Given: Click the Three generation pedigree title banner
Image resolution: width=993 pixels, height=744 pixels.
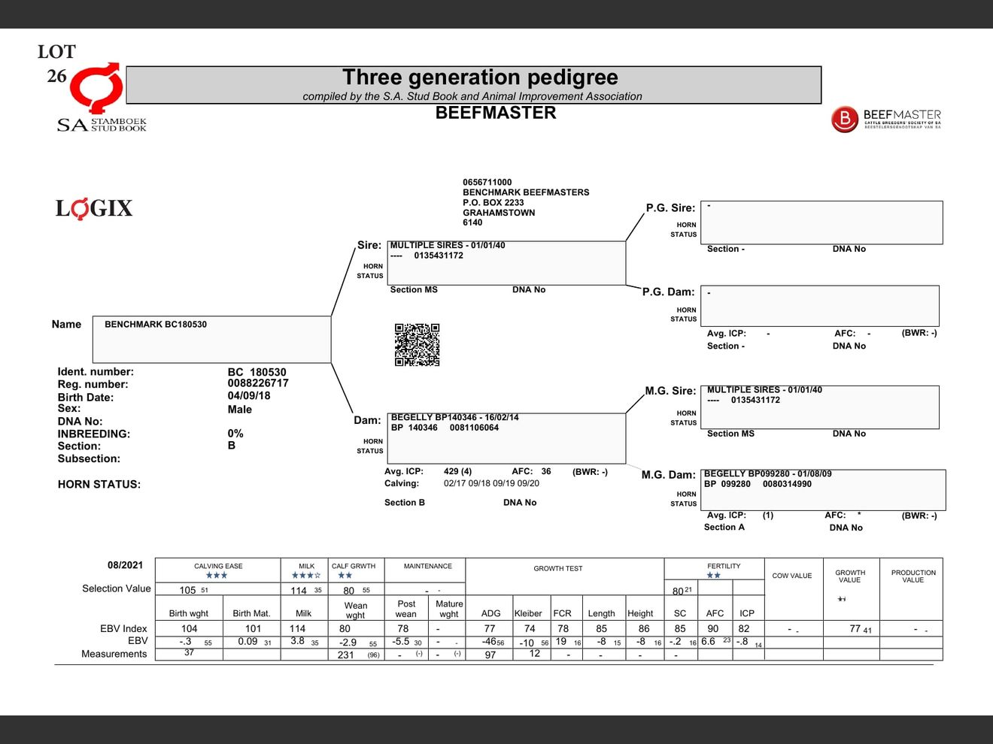Looking at the screenshot, I should (473, 85).
